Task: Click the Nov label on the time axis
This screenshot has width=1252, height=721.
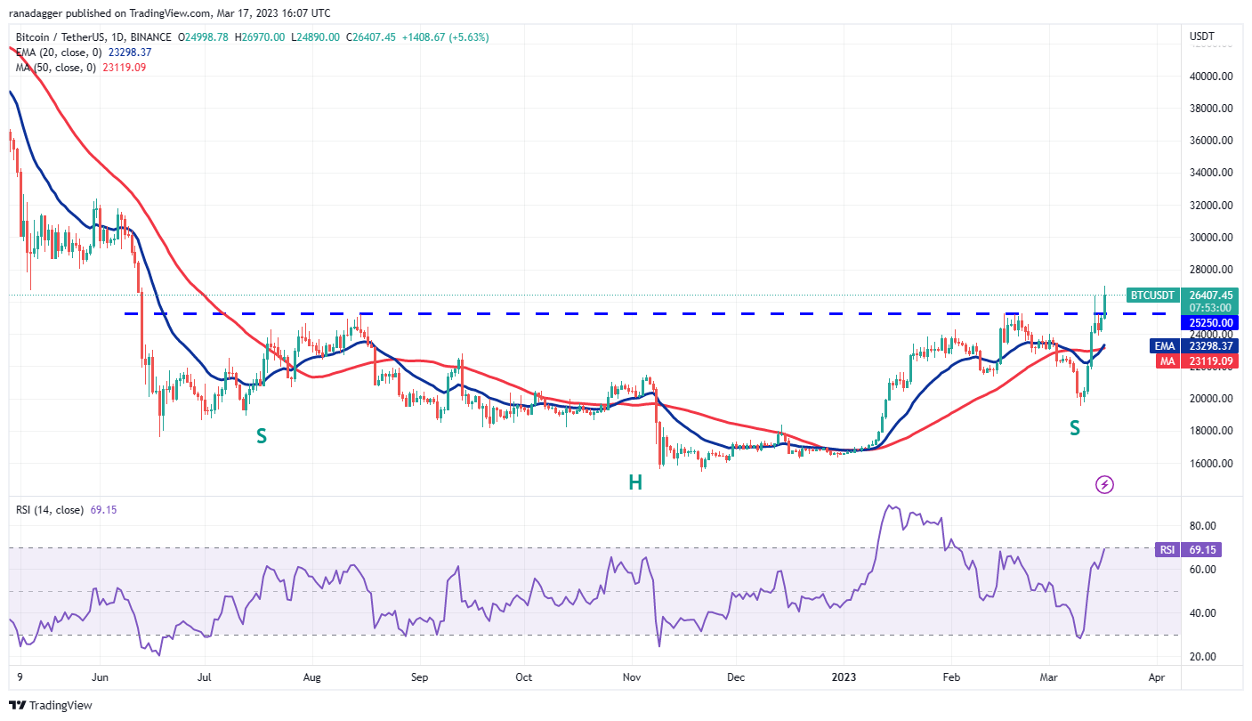Action: point(632,676)
